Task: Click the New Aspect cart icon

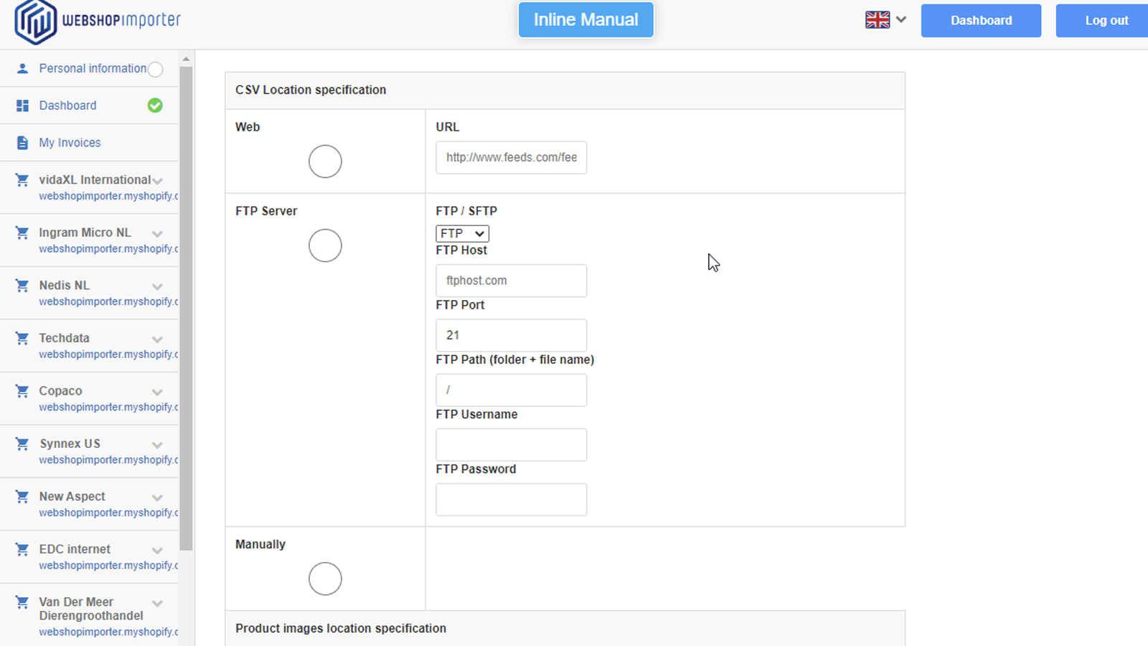Action: click(22, 497)
